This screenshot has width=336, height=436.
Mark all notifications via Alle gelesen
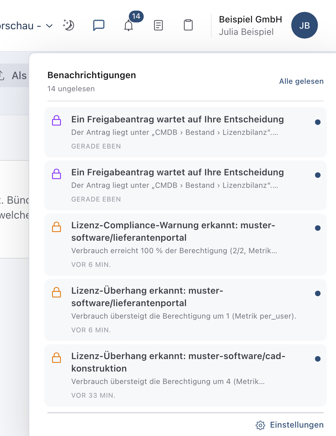click(x=301, y=81)
